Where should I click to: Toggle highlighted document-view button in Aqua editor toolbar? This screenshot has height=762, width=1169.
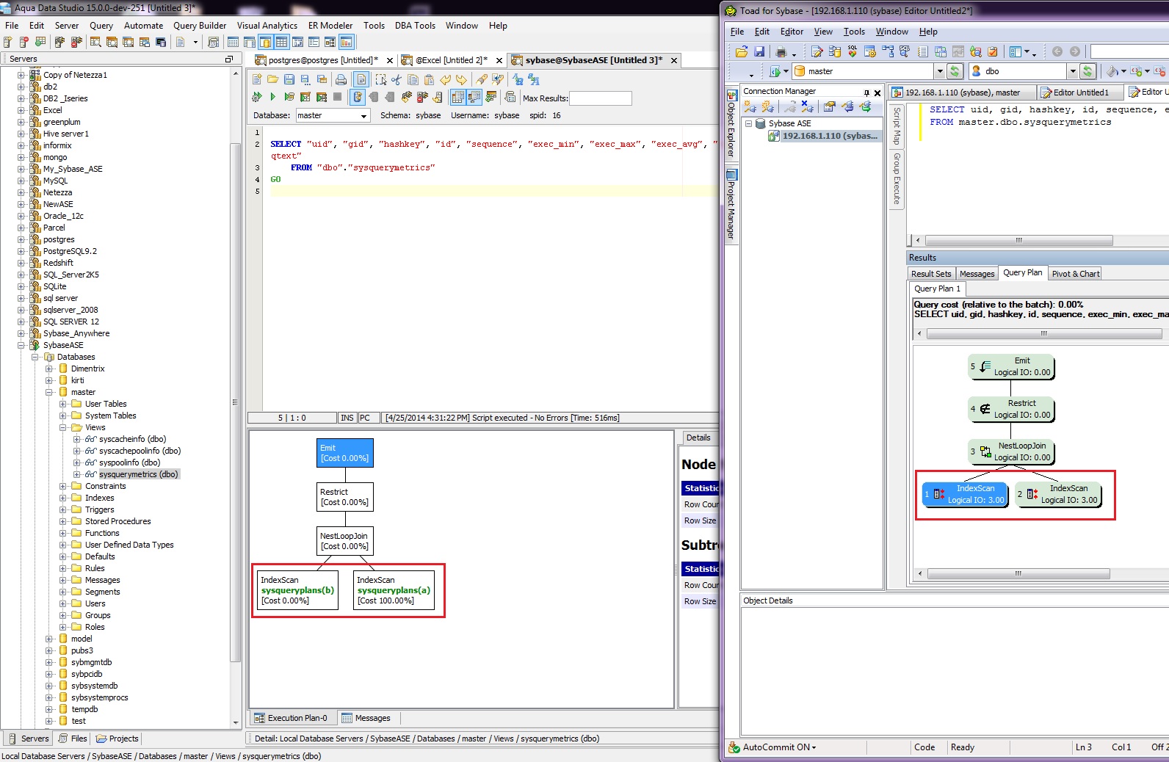click(x=361, y=79)
